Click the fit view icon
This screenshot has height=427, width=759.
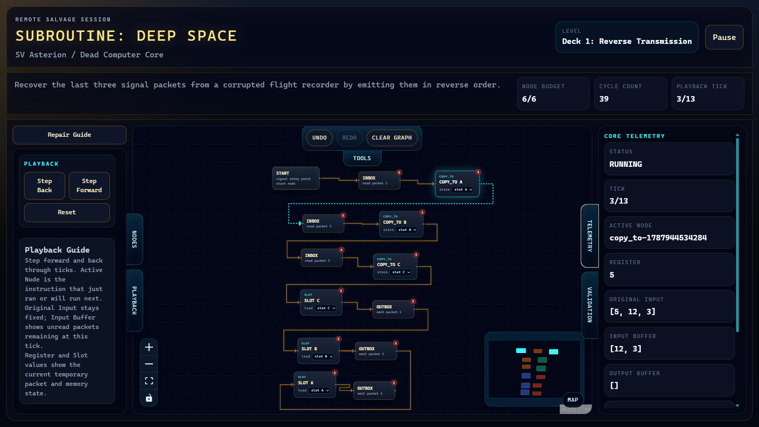pos(149,381)
